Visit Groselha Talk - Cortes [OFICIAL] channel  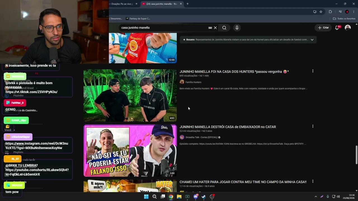click(x=201, y=137)
